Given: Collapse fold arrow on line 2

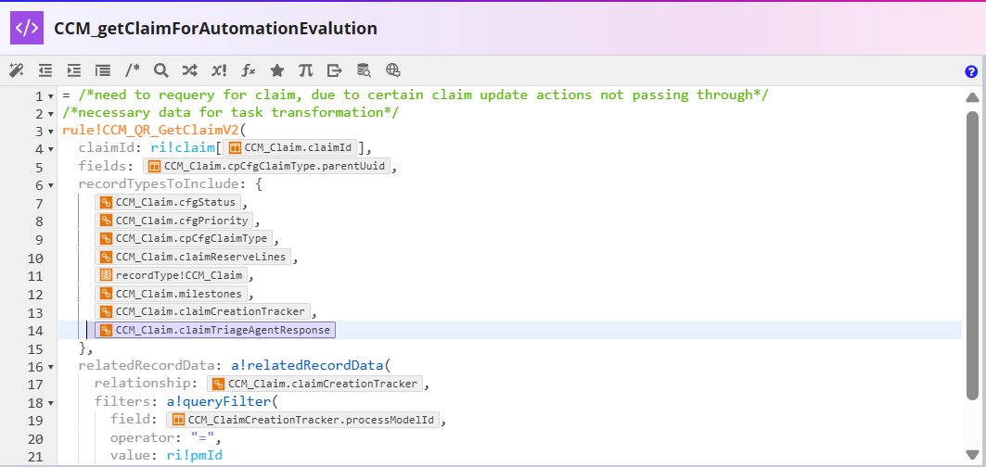Looking at the screenshot, I should tap(50, 114).
